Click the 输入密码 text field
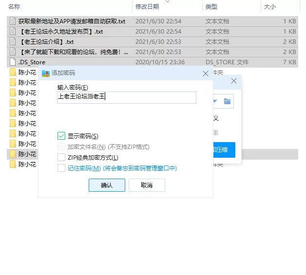This screenshot has width=306, height=275. pos(127,97)
